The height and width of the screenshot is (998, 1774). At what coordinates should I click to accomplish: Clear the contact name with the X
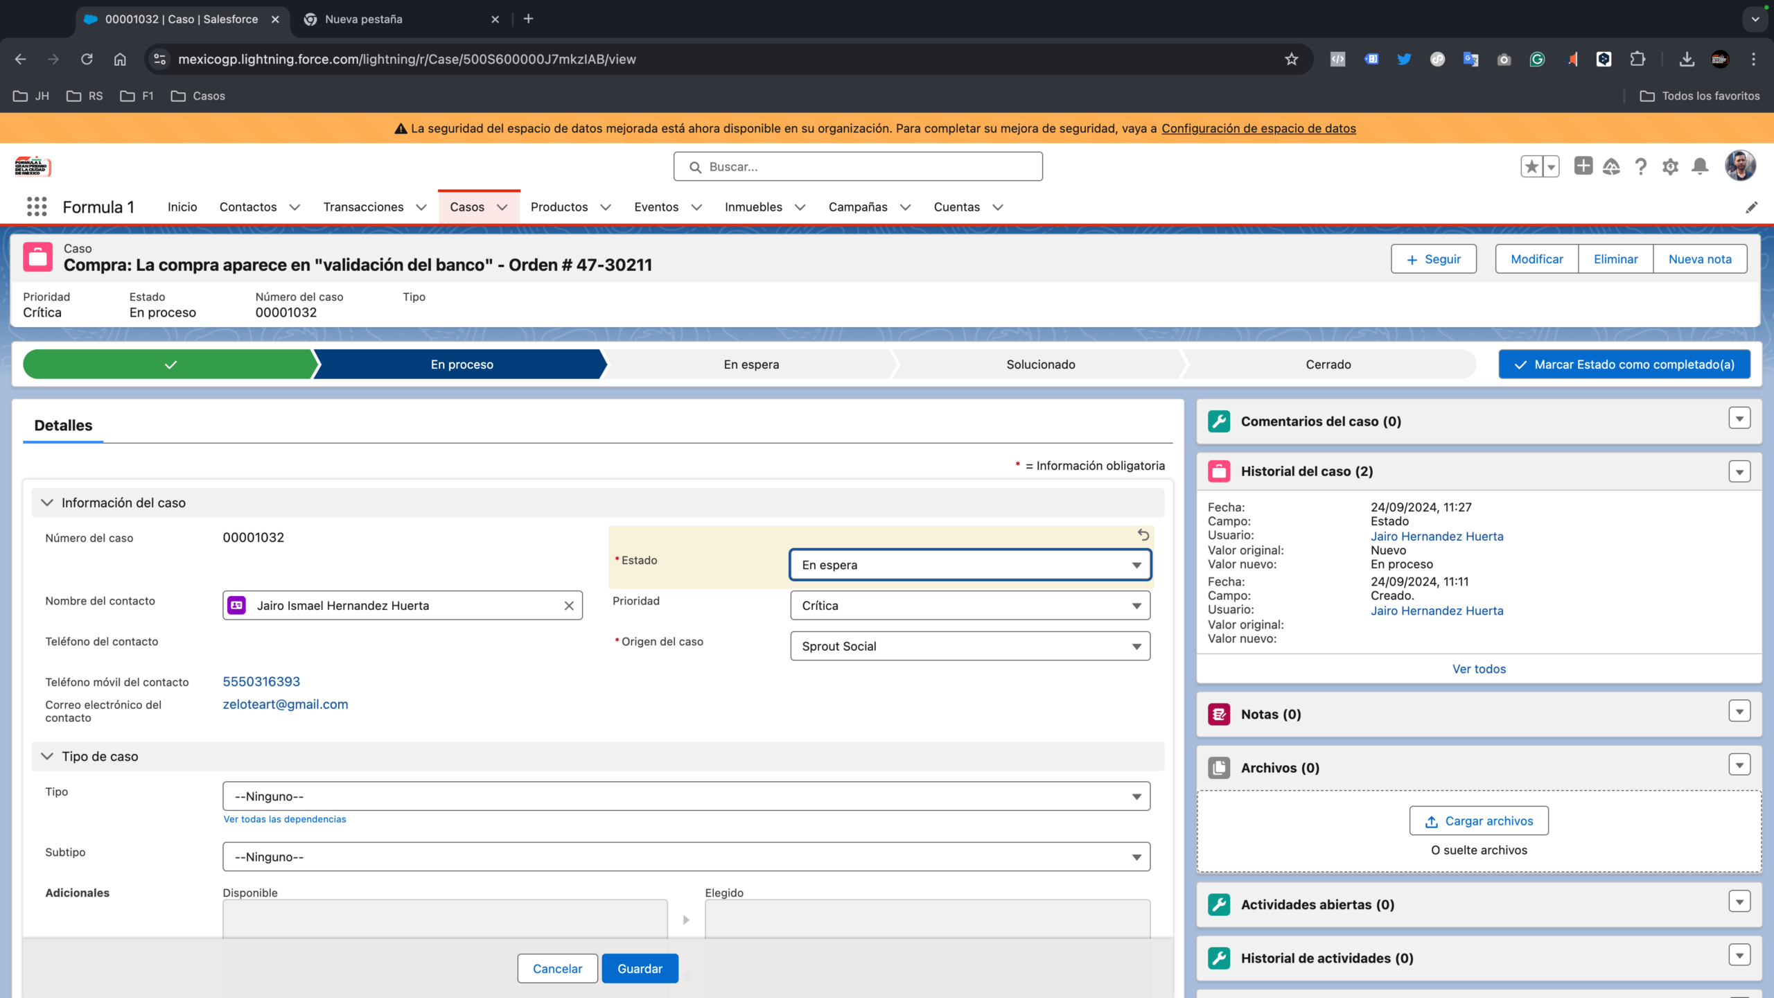point(569,606)
